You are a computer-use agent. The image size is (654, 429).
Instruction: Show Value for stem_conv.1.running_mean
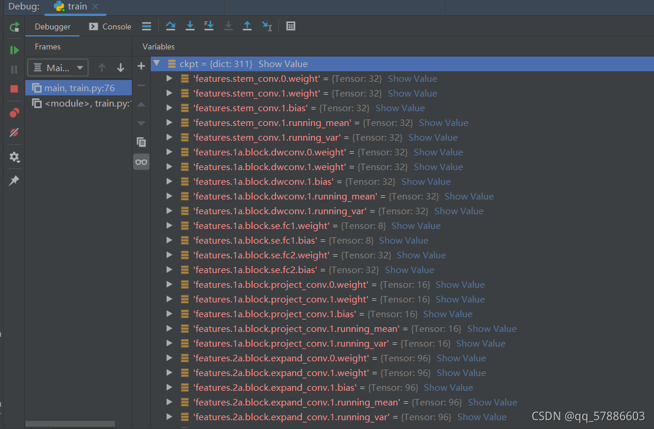coord(444,122)
